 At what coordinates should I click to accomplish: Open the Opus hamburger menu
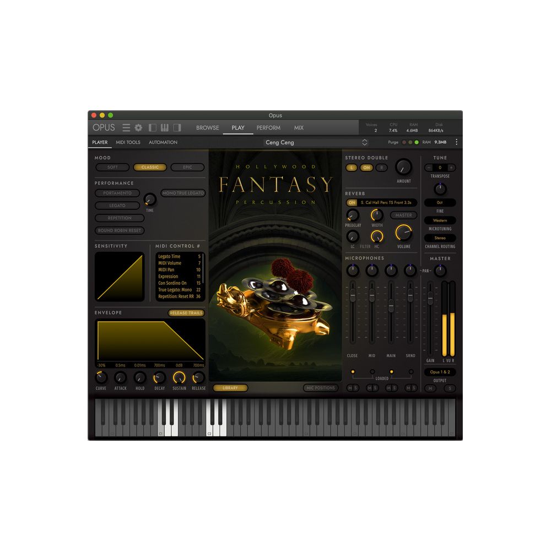click(126, 127)
